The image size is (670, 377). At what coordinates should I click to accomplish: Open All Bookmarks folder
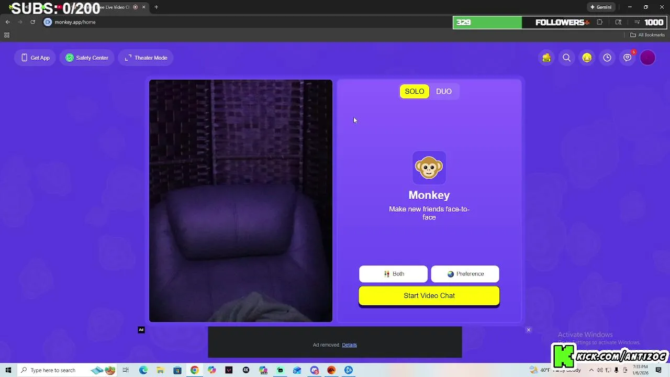pyautogui.click(x=647, y=35)
